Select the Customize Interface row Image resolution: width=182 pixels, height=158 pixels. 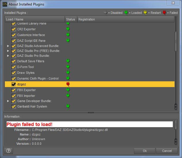(x=90, y=35)
